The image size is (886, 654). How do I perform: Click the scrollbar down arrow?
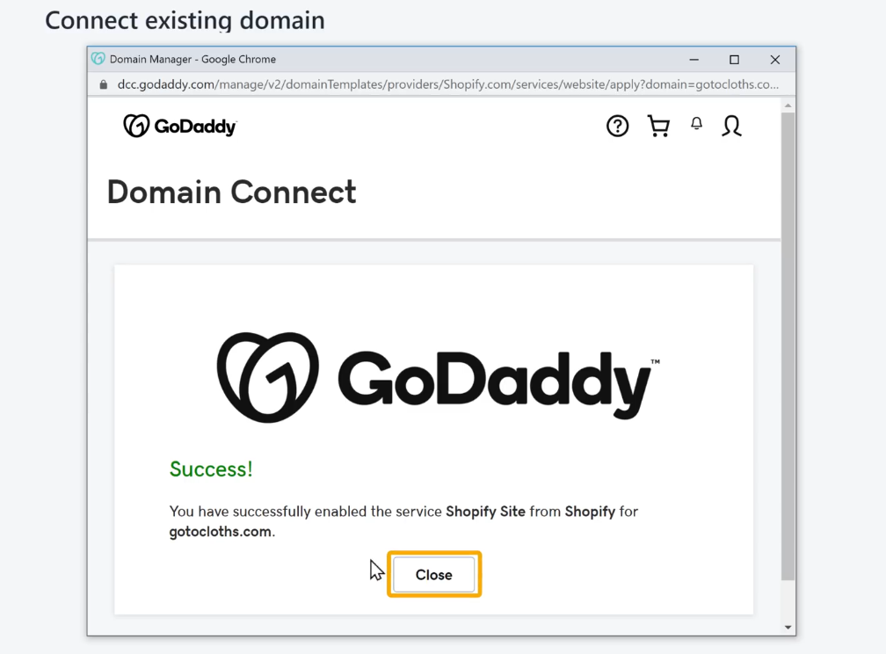788,628
